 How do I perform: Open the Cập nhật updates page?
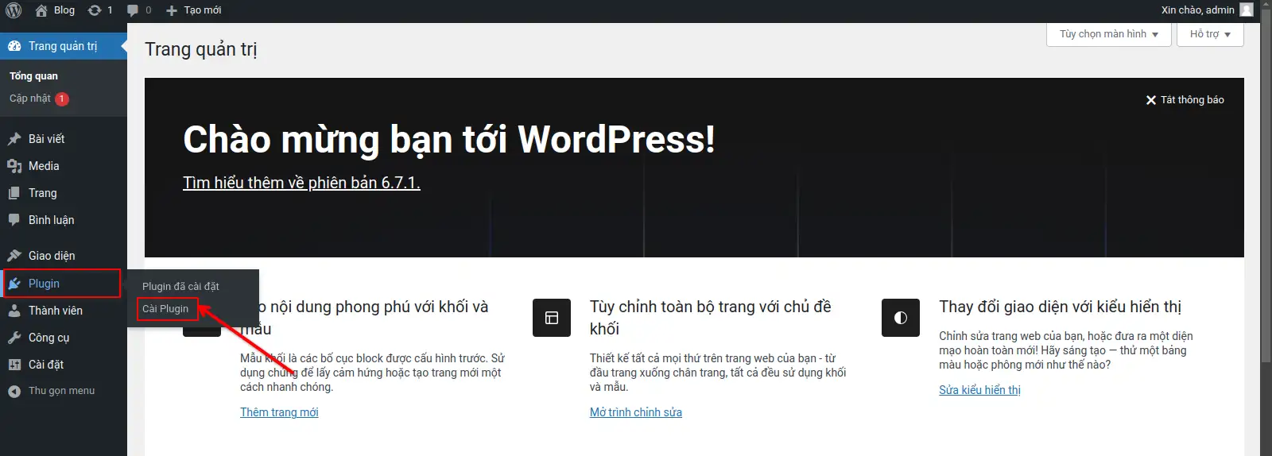coord(30,99)
